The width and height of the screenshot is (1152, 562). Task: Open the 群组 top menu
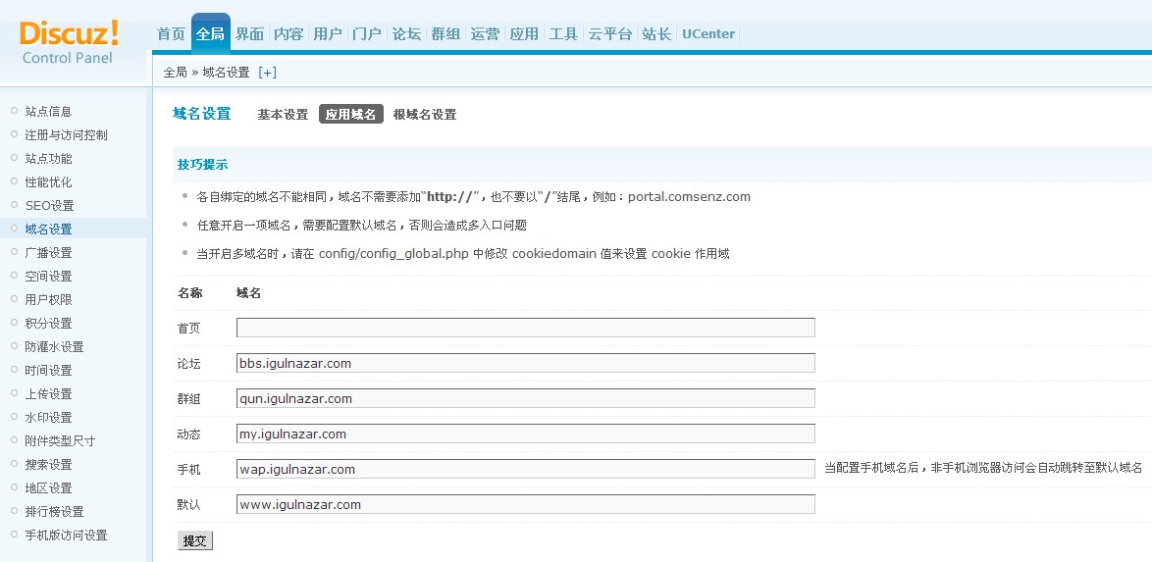[x=445, y=33]
